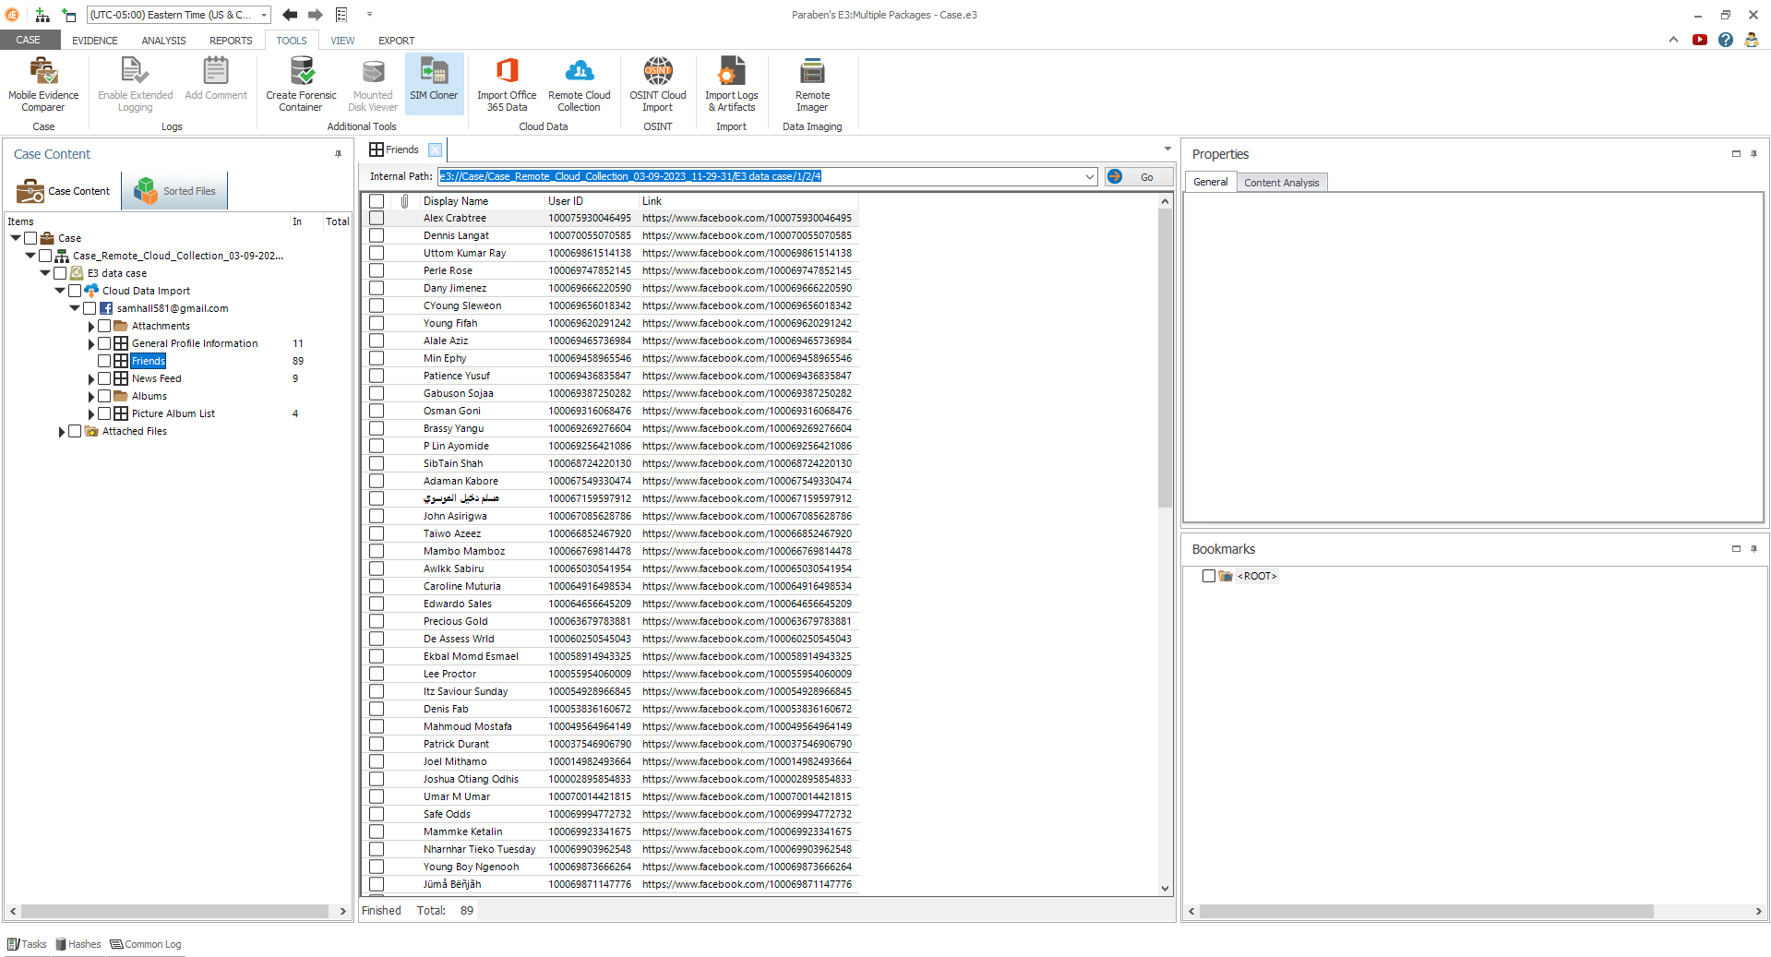The height and width of the screenshot is (957, 1771).
Task: Check the Attached Files tree checkbox
Action: 75,431
